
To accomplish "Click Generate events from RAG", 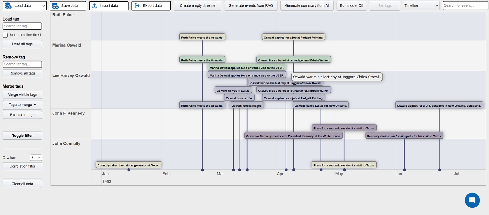I will 250,6.
